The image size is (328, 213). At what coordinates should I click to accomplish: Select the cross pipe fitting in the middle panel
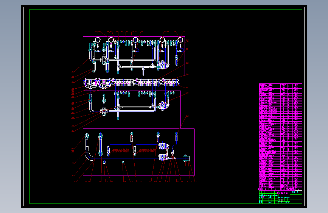pos(104,111)
